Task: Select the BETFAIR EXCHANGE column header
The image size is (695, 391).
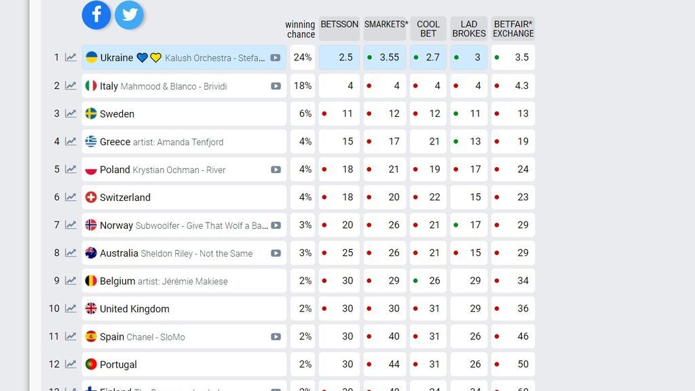Action: 513,29
